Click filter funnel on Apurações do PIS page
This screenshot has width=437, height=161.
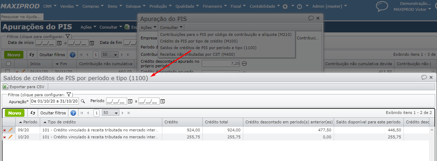click(68, 36)
